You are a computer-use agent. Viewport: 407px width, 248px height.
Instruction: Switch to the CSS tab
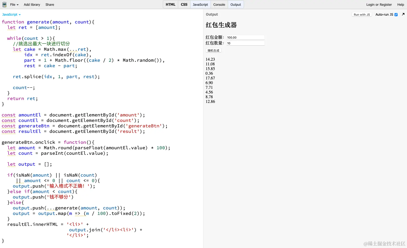184,4
